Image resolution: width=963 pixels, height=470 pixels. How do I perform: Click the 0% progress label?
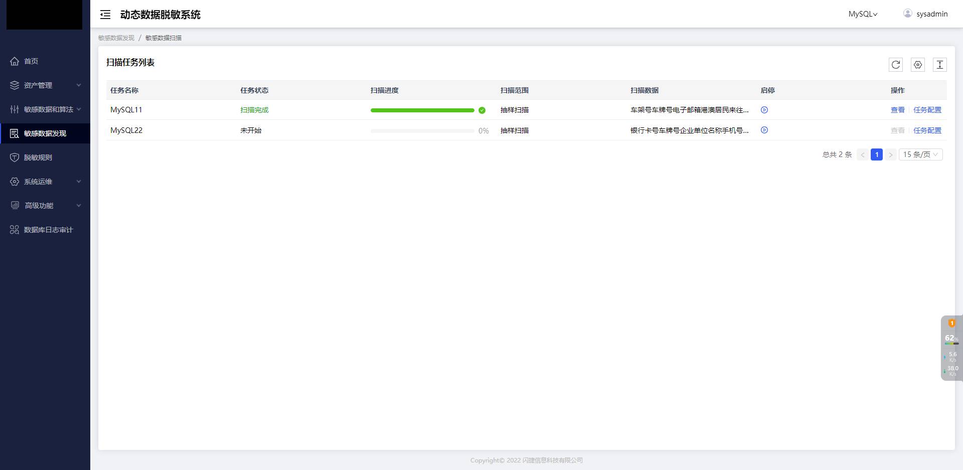point(484,131)
